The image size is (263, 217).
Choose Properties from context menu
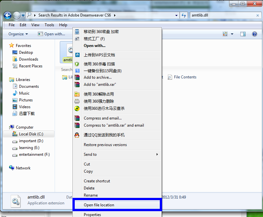(x=117, y=214)
